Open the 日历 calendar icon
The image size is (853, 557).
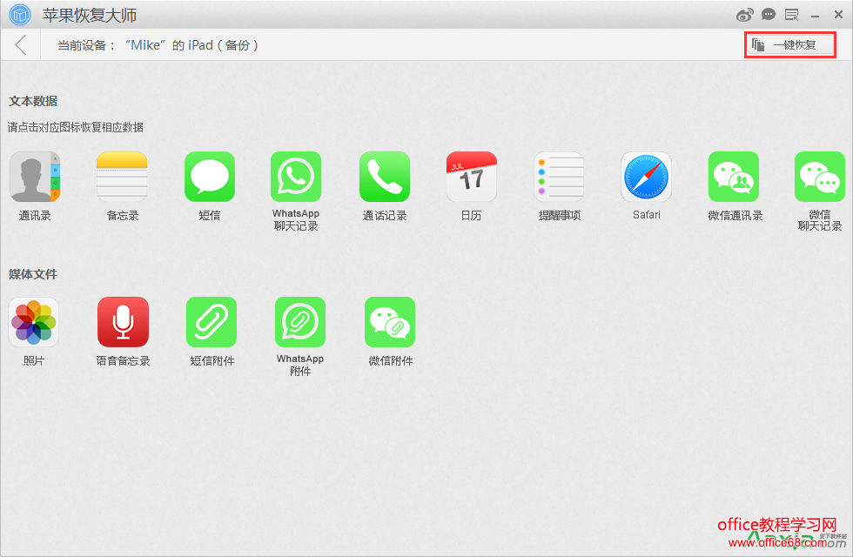471,177
